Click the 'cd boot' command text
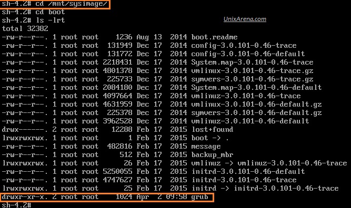Screen dimensions: 351x208 coord(51,12)
